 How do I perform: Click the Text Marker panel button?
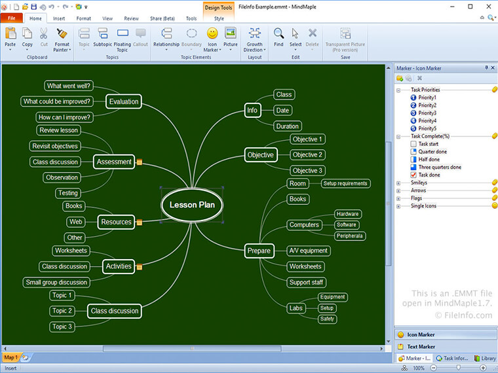tap(421, 347)
